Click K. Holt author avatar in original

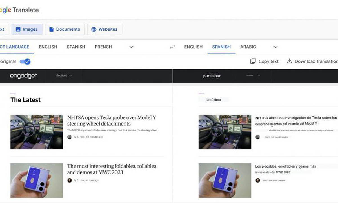[70, 137]
